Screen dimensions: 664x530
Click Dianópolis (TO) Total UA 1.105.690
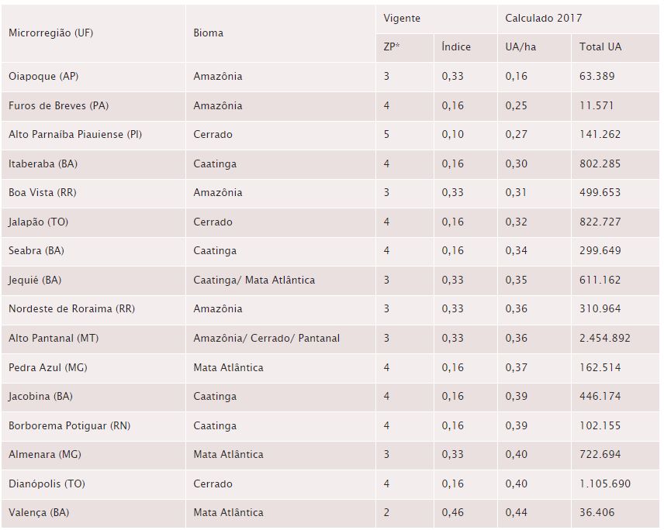[x=605, y=484]
